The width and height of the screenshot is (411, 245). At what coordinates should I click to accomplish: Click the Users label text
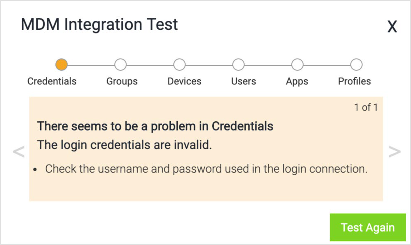pyautogui.click(x=243, y=81)
